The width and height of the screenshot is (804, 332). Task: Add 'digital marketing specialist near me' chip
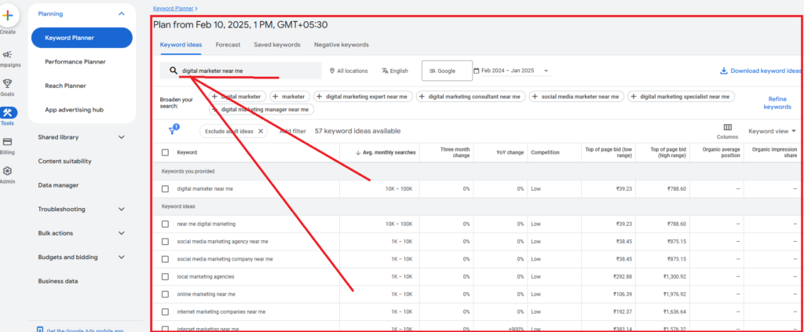681,97
